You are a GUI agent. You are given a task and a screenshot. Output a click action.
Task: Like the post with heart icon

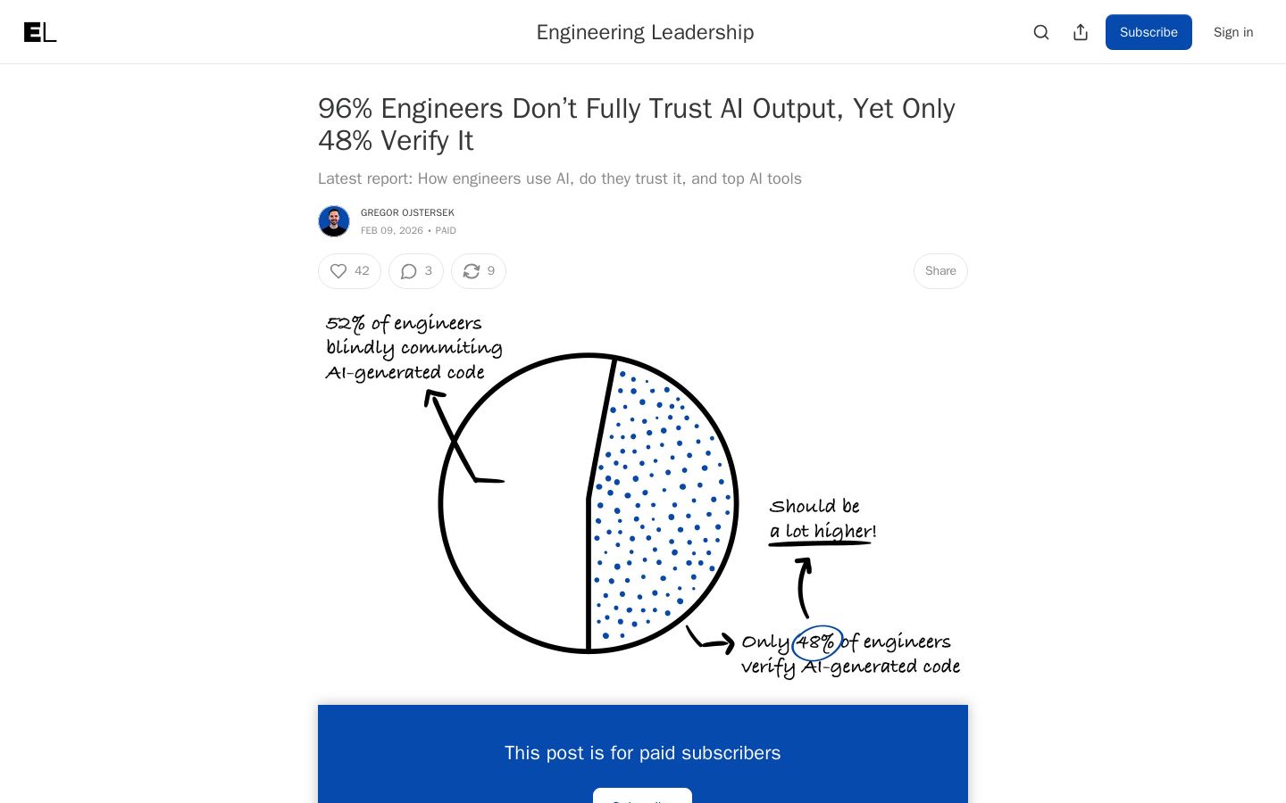(x=338, y=271)
